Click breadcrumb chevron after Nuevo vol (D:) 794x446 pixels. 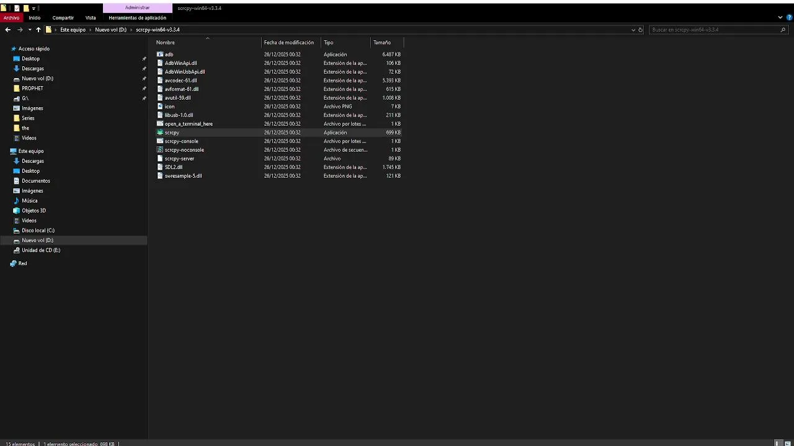[131, 30]
